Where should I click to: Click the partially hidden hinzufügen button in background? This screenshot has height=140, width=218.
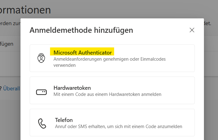coord(7,44)
